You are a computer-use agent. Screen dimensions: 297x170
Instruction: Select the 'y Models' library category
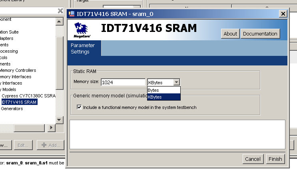[x=8, y=89]
